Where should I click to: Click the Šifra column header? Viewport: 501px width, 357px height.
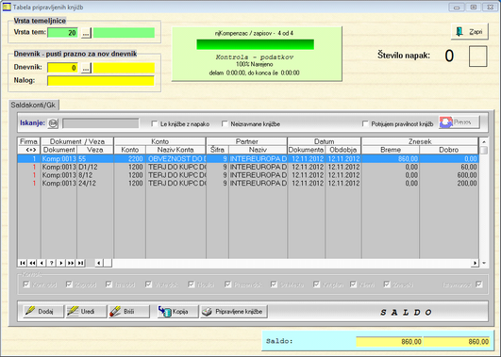(x=218, y=150)
